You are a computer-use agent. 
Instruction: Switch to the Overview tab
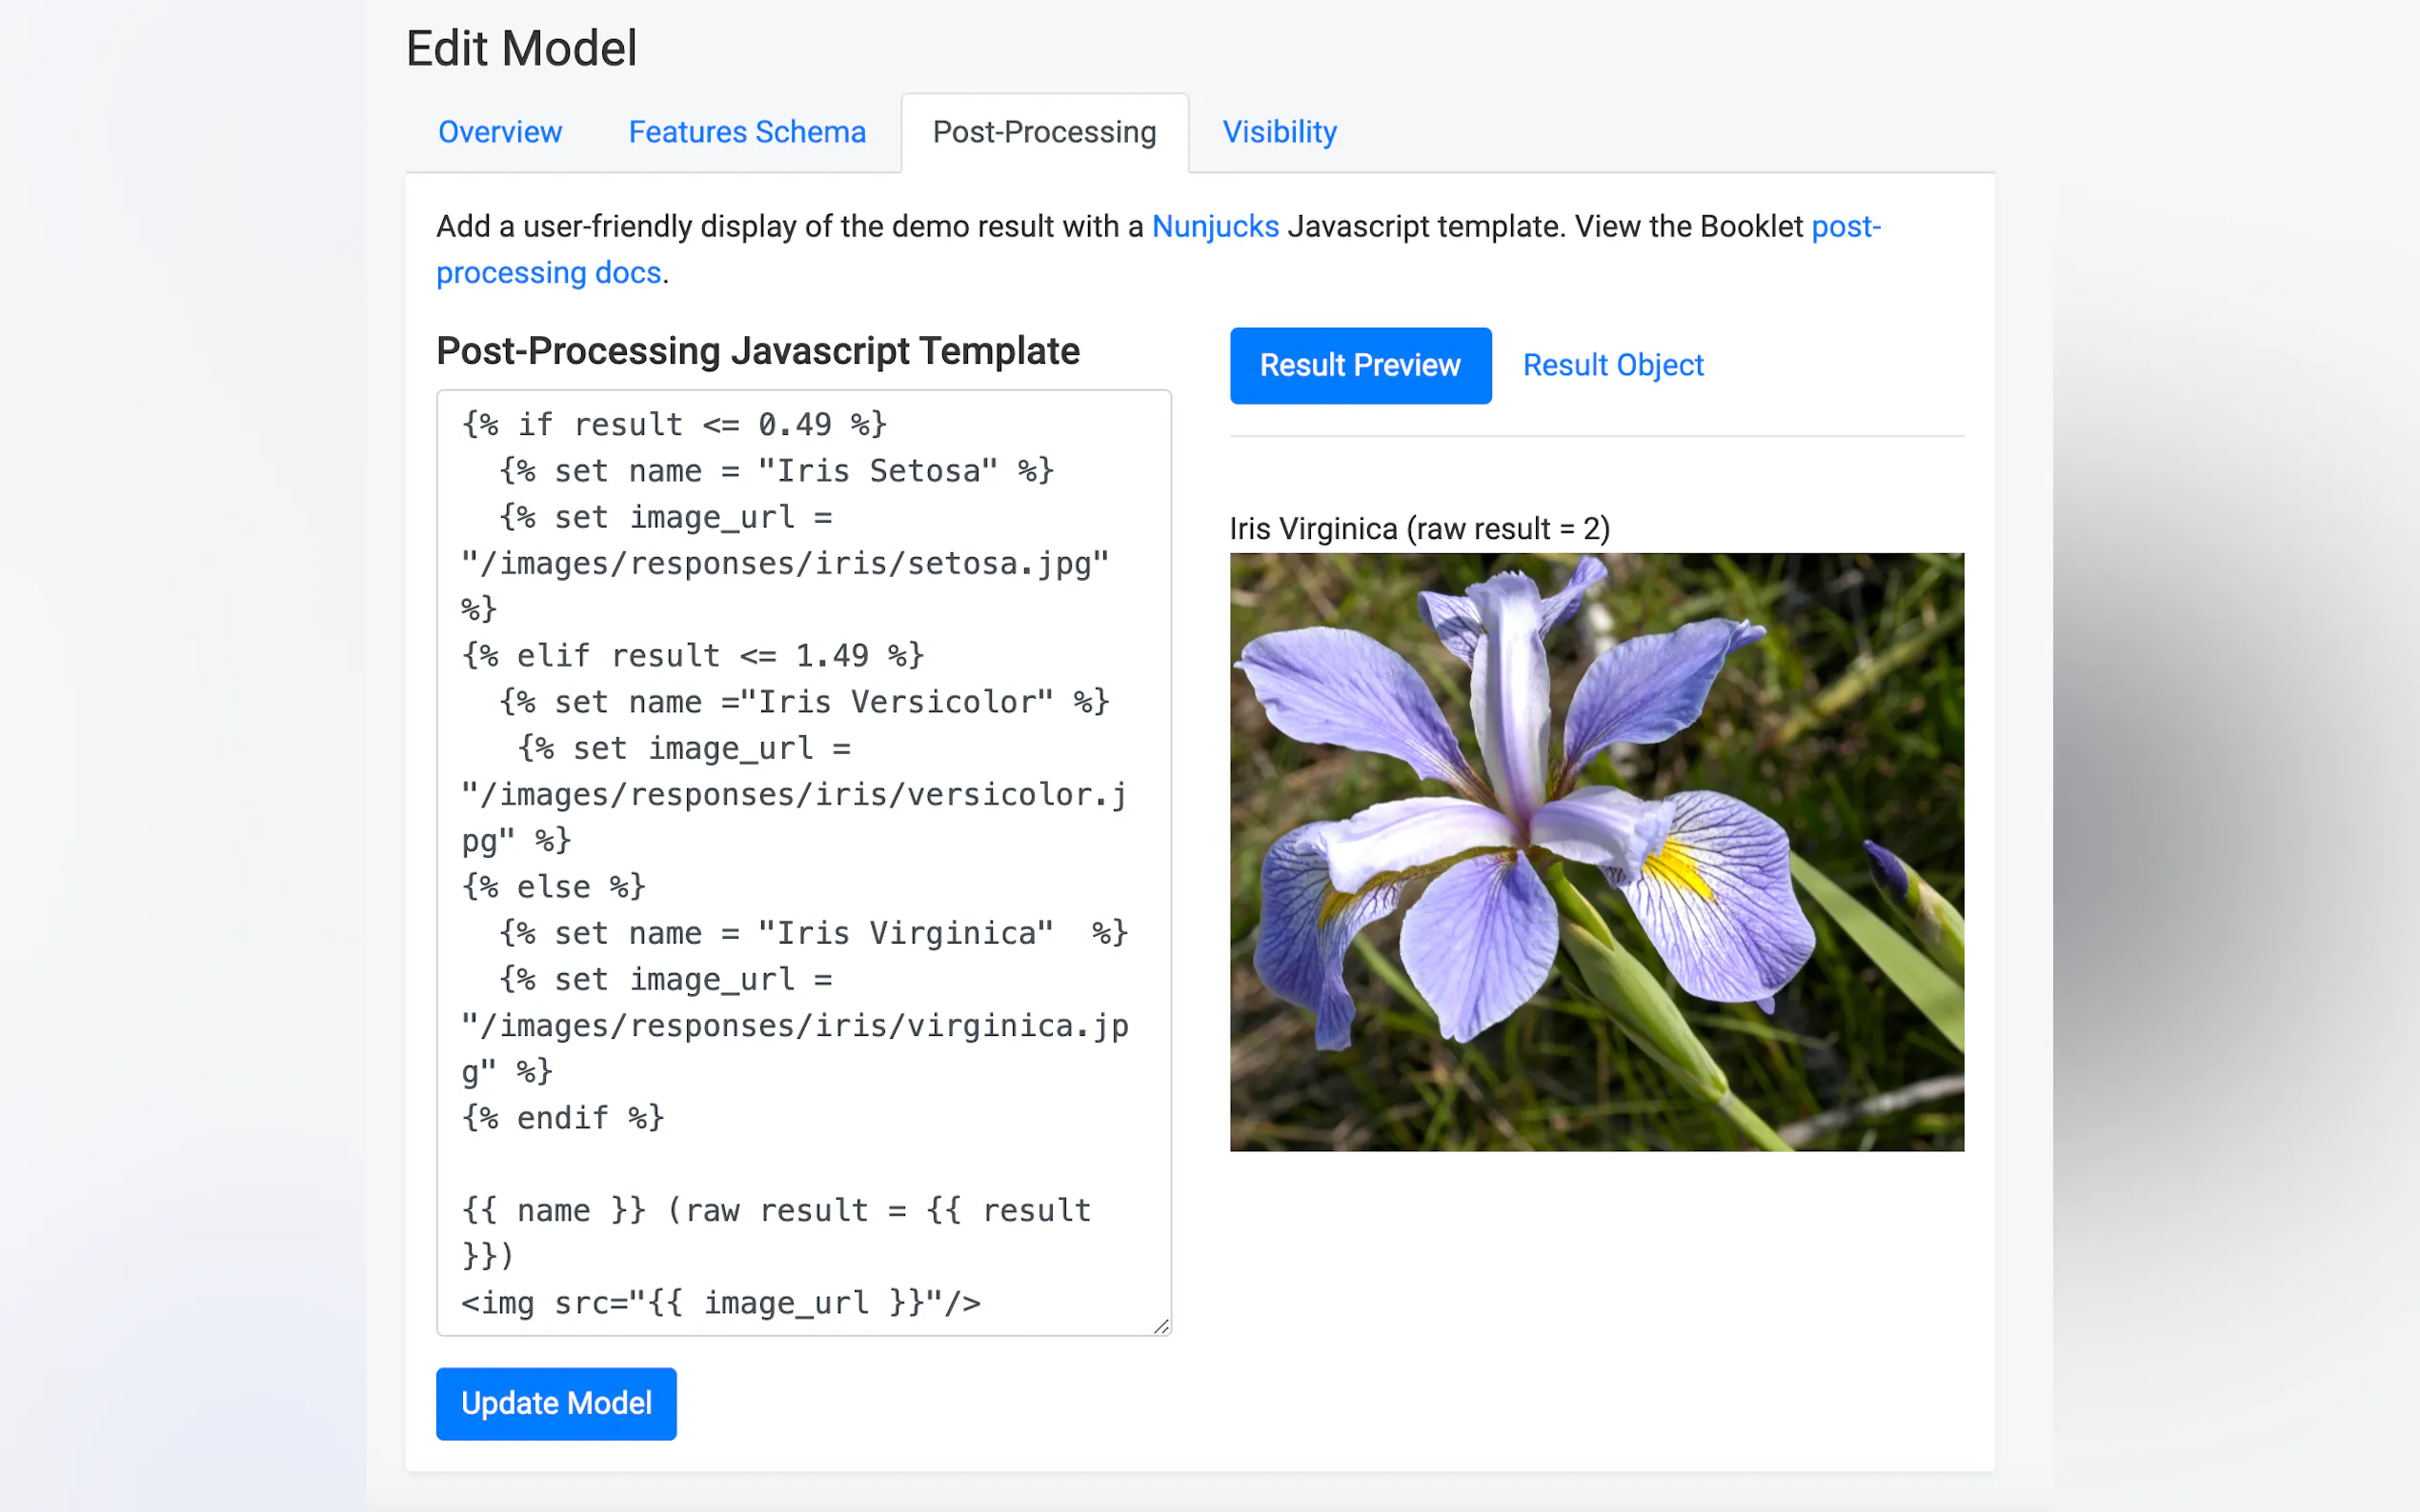click(499, 132)
